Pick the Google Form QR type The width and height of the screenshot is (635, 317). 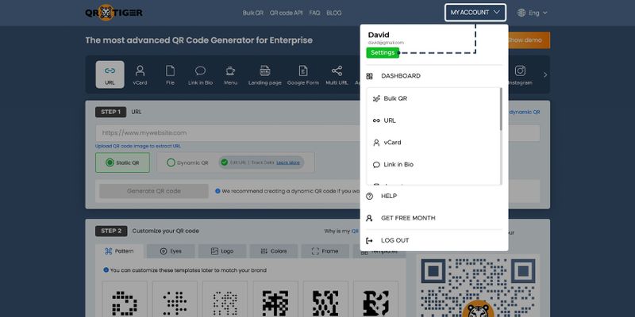(303, 75)
